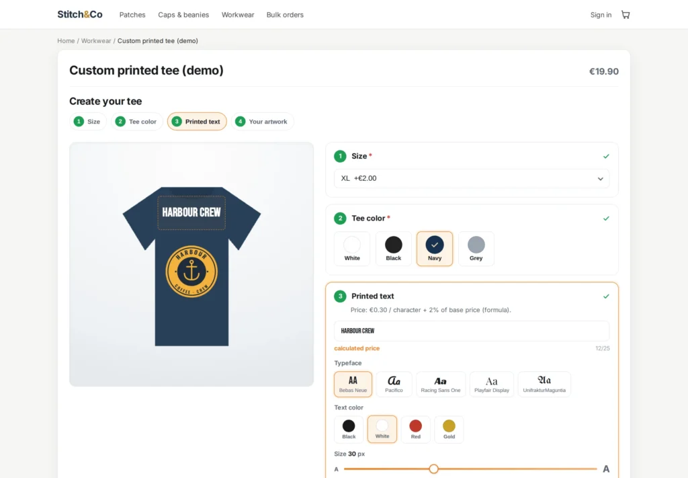Choose the White tee color
Screen dimensions: 688x478
(x=352, y=249)
